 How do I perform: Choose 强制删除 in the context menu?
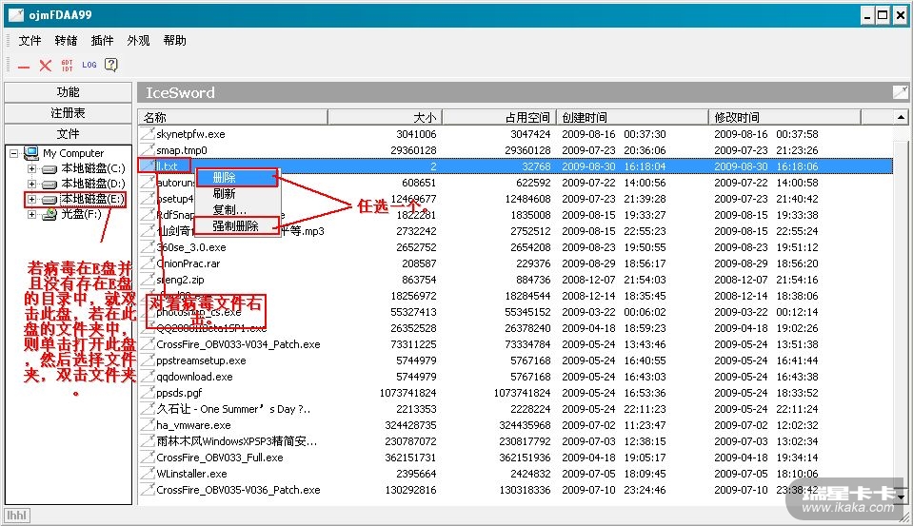(238, 225)
